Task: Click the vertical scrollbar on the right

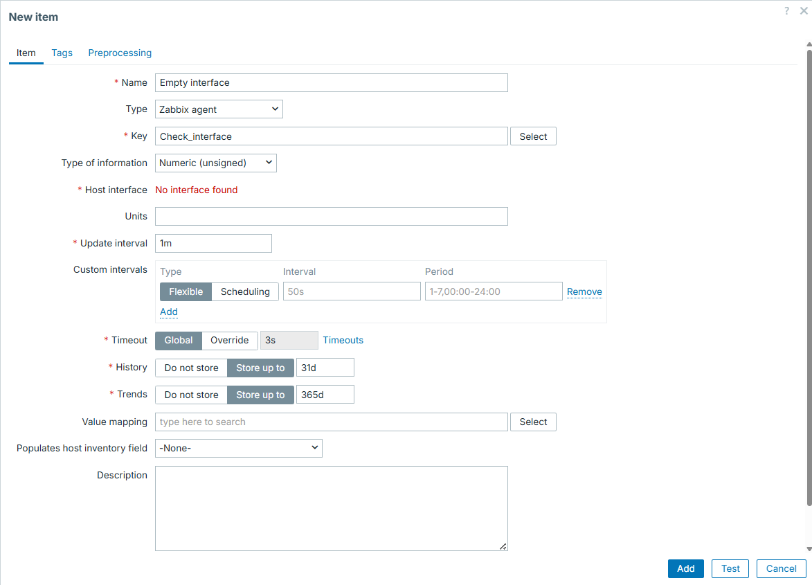Action: tap(809, 277)
